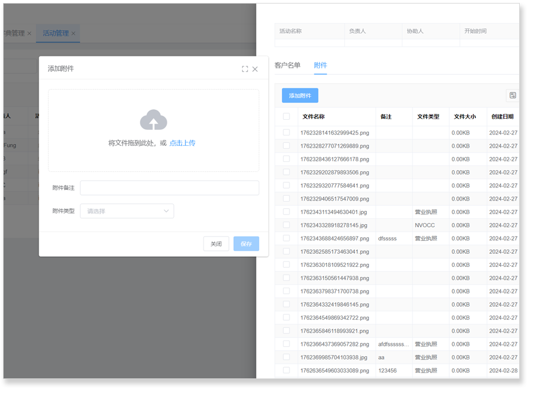534x395 pixels.
Task: Click file name 1762364332419846145.png
Action: click(x=335, y=304)
